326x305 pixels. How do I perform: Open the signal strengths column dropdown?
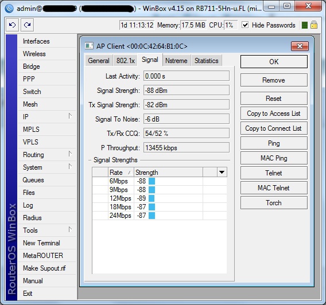pyautogui.click(x=222, y=173)
